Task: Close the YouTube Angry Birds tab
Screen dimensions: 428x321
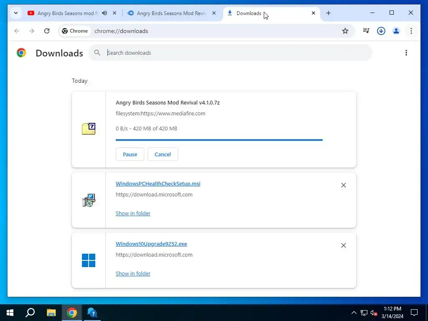Action: [115, 13]
